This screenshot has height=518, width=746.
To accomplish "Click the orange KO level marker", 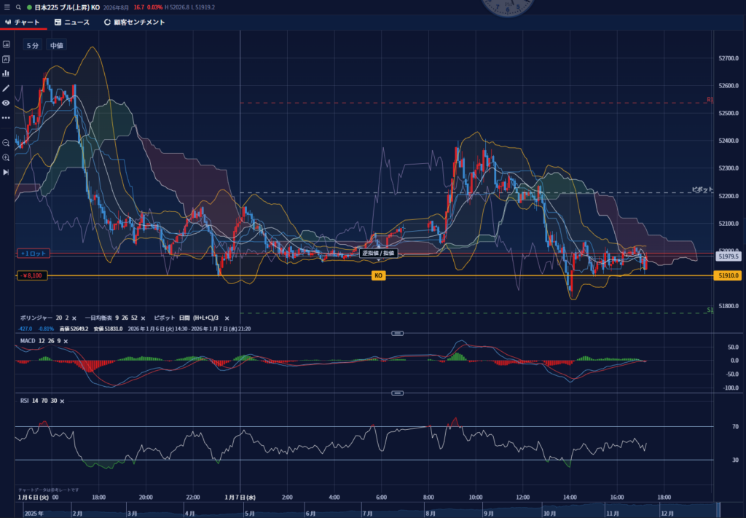I will [x=378, y=275].
